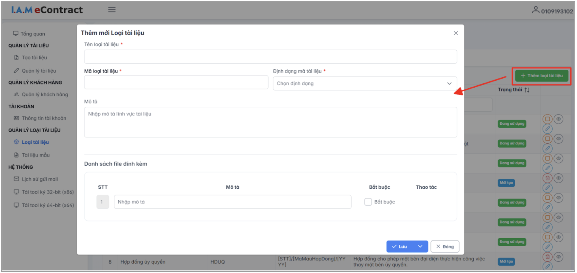Open the Chọn định dạng dropdown
This screenshot has width=577, height=273.
point(365,83)
